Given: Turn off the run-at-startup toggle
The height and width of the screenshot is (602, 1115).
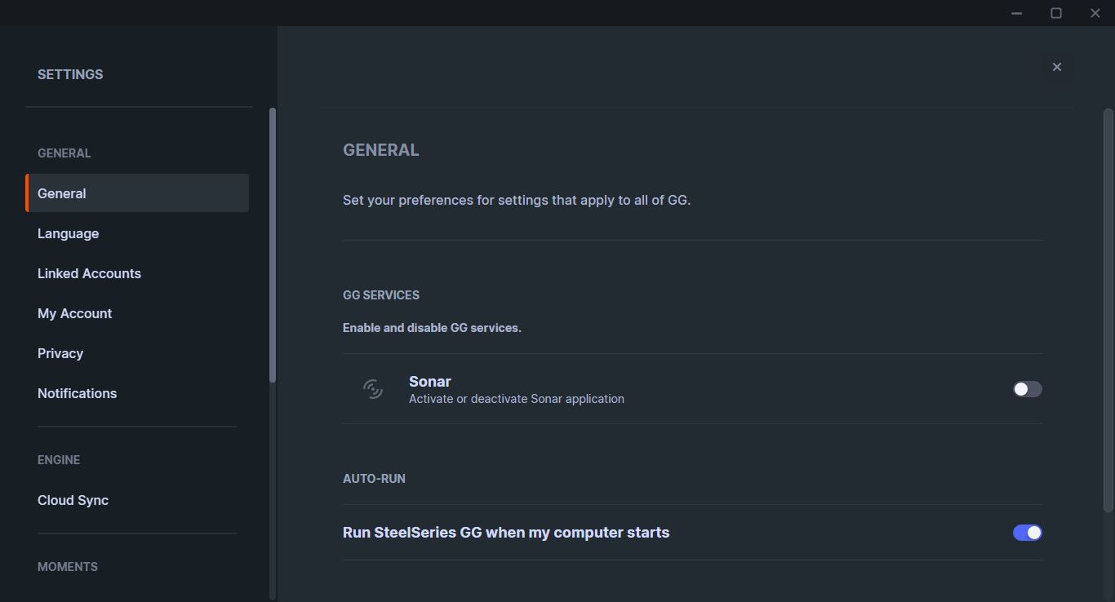Looking at the screenshot, I should click(x=1028, y=533).
